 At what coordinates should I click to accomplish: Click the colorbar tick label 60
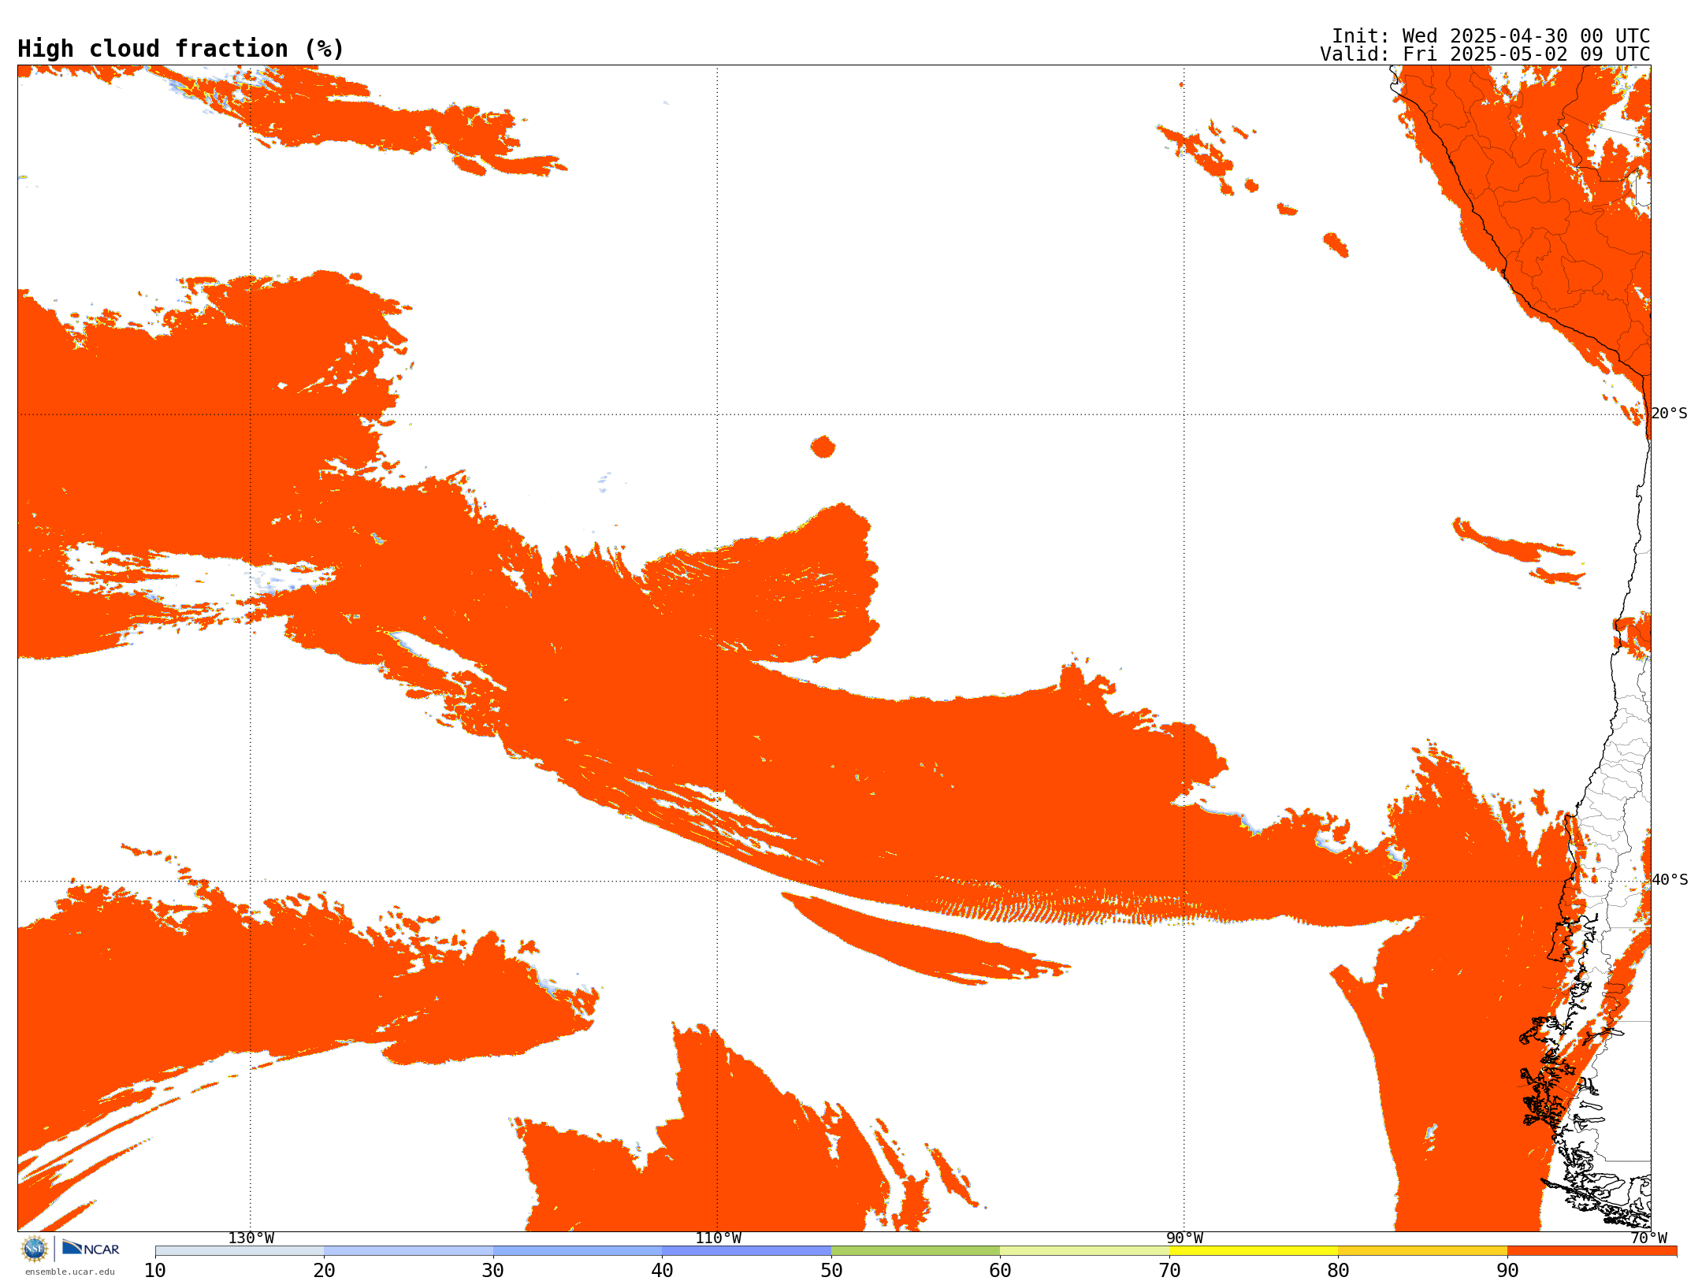coord(1000,1270)
